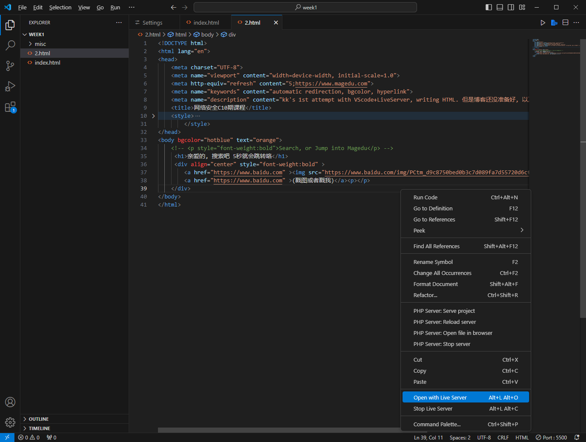
Task: Click the open-in-browser icon beside Run
Action: (554, 23)
